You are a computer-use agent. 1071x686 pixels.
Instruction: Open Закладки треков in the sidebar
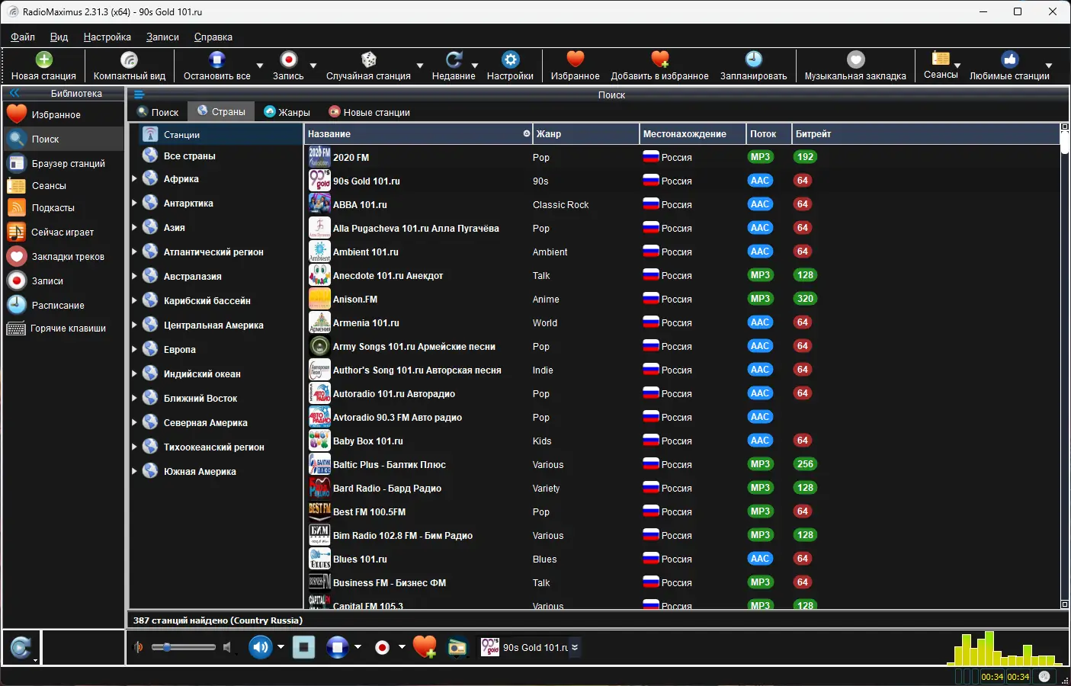64,256
